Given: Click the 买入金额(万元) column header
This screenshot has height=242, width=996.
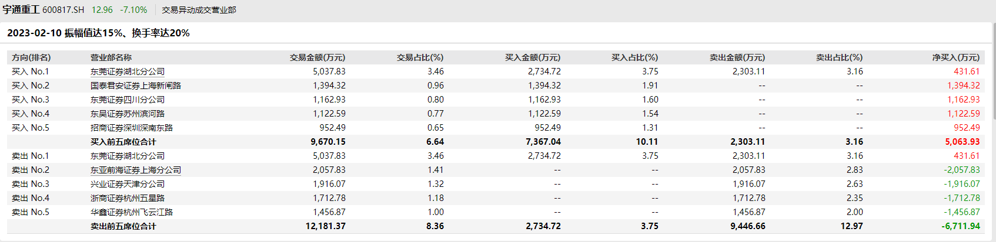Looking at the screenshot, I should click(532, 57).
